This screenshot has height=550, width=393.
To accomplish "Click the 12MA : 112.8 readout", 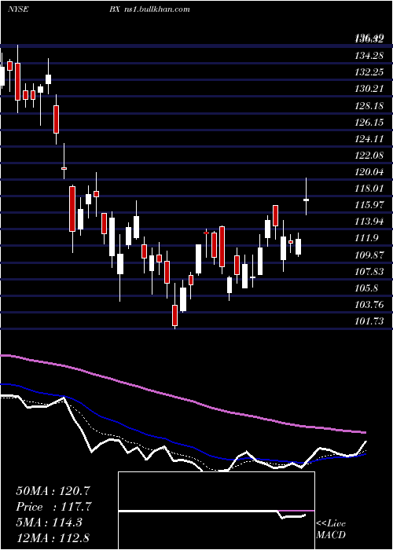I will [x=53, y=537].
